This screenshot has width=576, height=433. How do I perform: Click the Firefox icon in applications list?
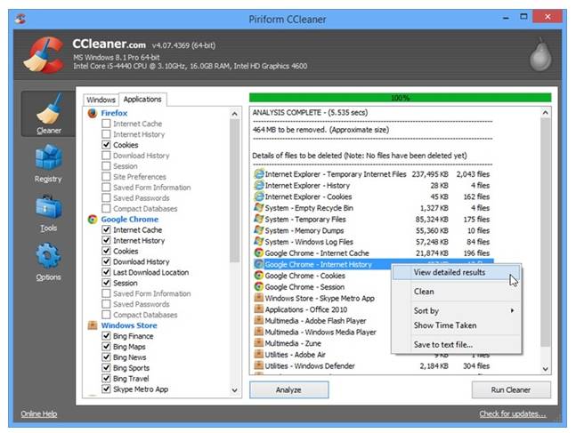tap(93, 113)
